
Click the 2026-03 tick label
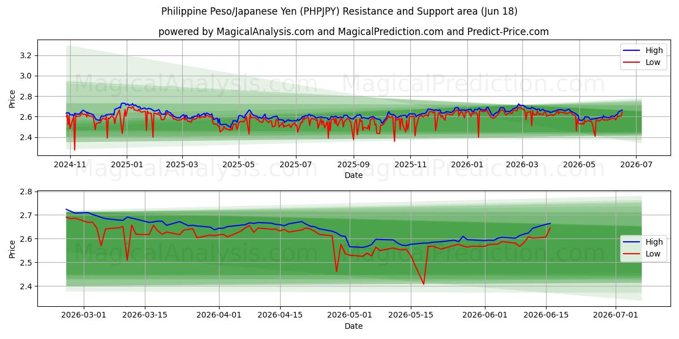[522, 165]
